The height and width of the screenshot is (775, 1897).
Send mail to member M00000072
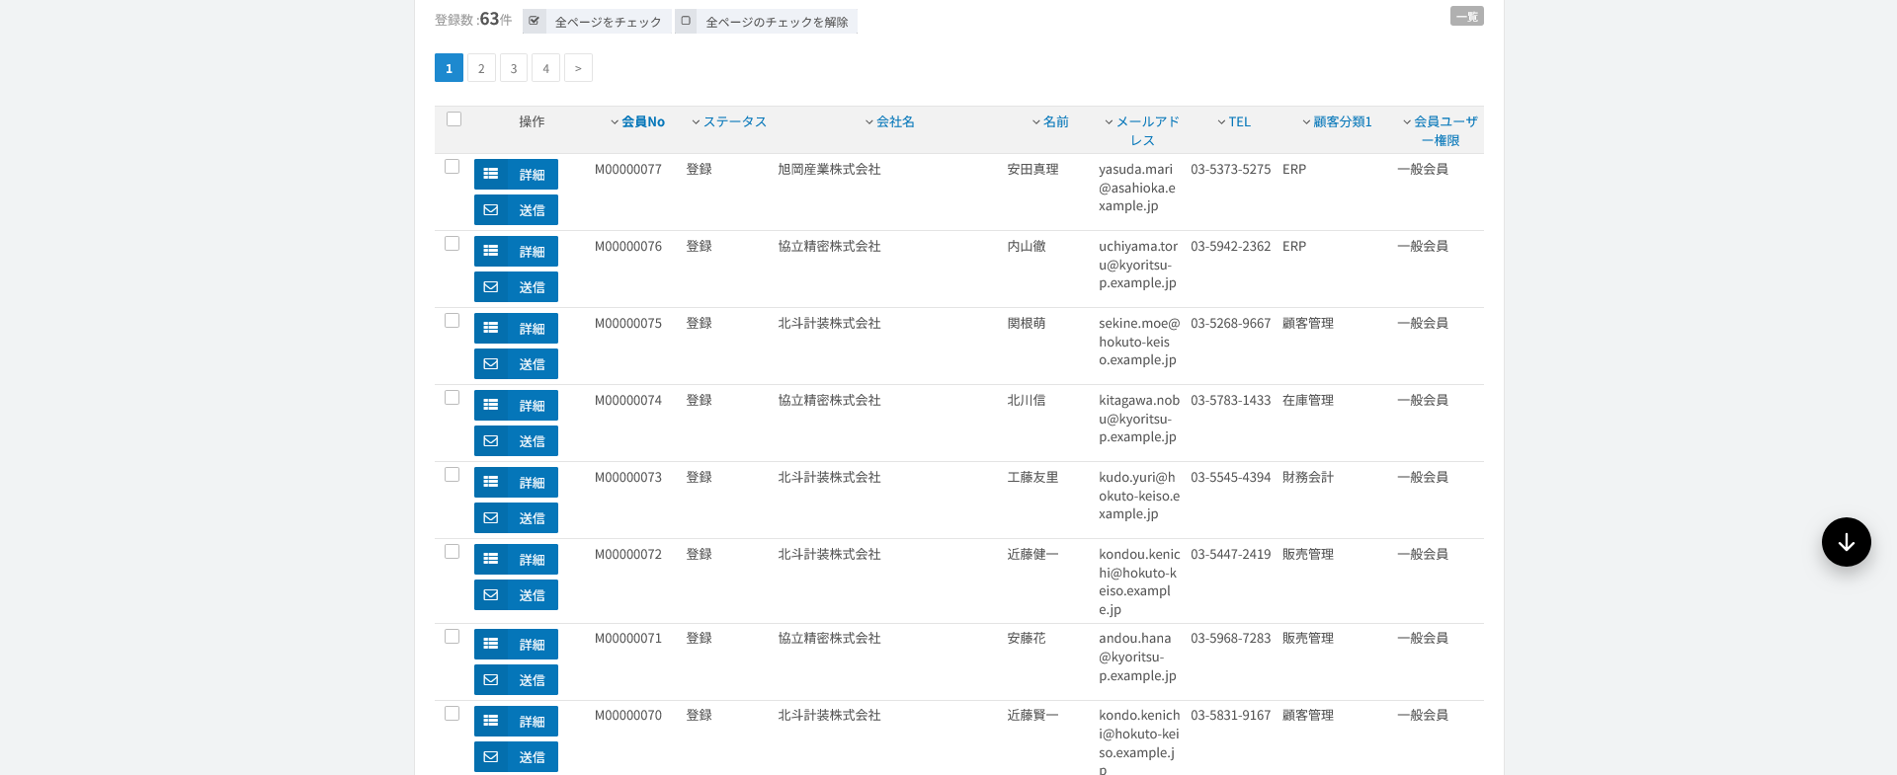tap(516, 594)
